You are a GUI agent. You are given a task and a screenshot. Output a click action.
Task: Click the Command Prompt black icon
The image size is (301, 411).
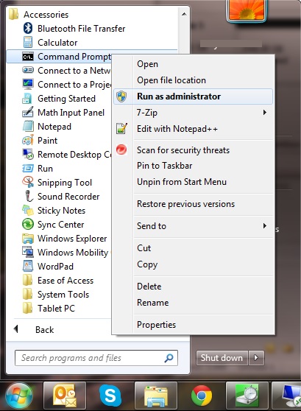click(28, 57)
